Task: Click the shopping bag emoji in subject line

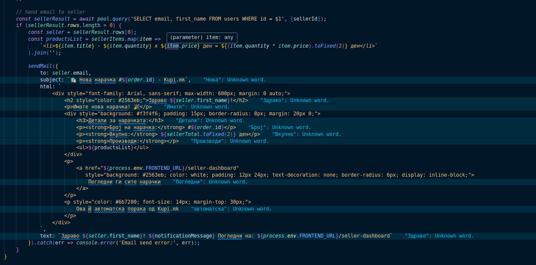Action: coord(73,80)
